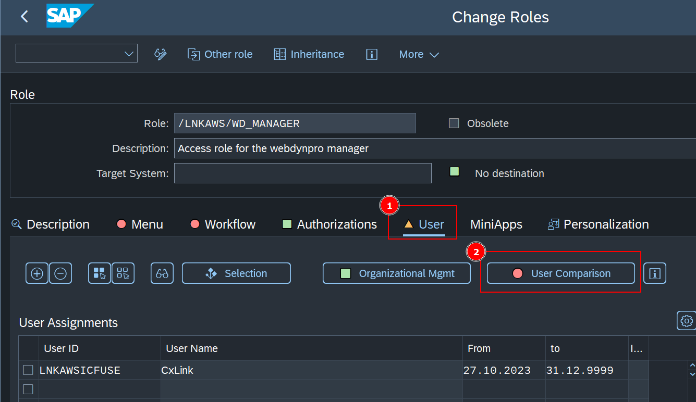Click the 27.10.2023 from date
Screen dimensions: 696x402
click(x=504, y=370)
